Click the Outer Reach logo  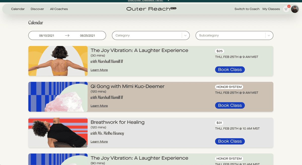click(x=151, y=9)
